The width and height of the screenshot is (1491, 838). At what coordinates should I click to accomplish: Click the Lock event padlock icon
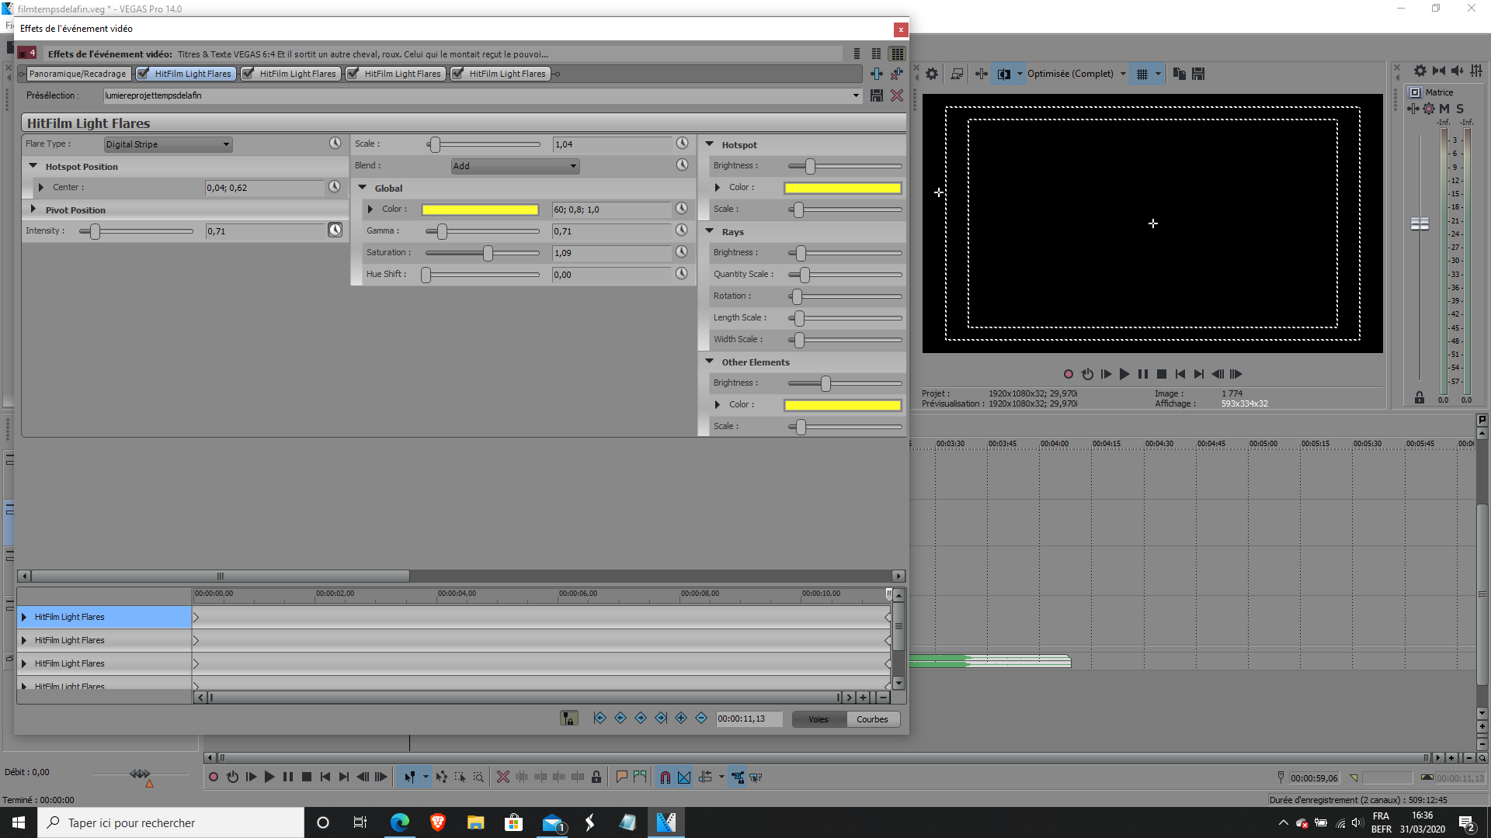pos(596,777)
